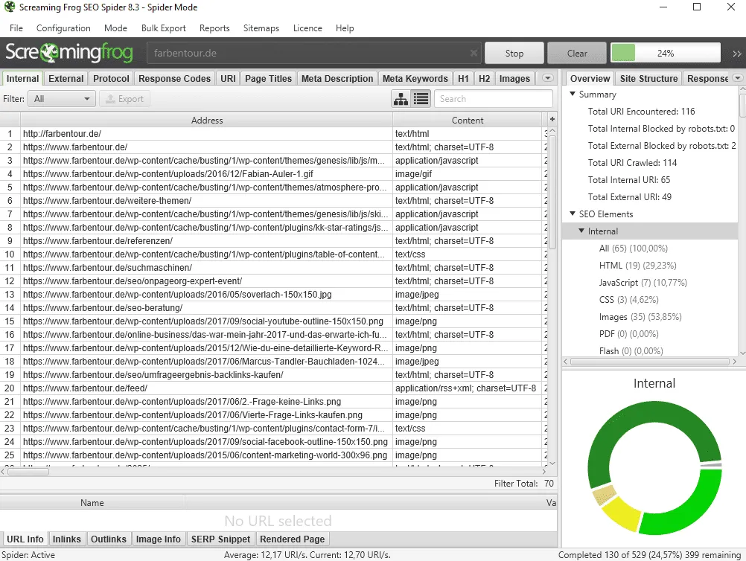Open the Site Structure tab

(648, 78)
